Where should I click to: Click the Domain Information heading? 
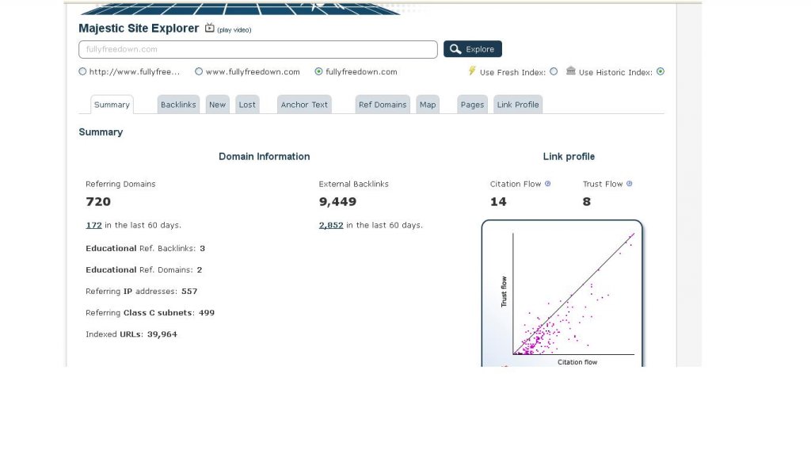265,156
